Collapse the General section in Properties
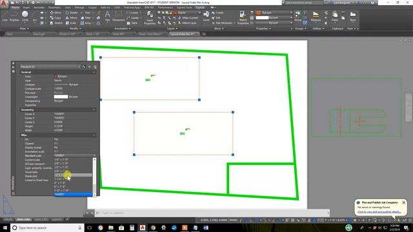The width and height of the screenshot is (413, 232). (x=94, y=72)
